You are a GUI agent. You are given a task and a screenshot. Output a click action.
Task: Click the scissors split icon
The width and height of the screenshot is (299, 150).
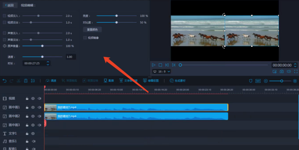pyautogui.click(x=19, y=81)
